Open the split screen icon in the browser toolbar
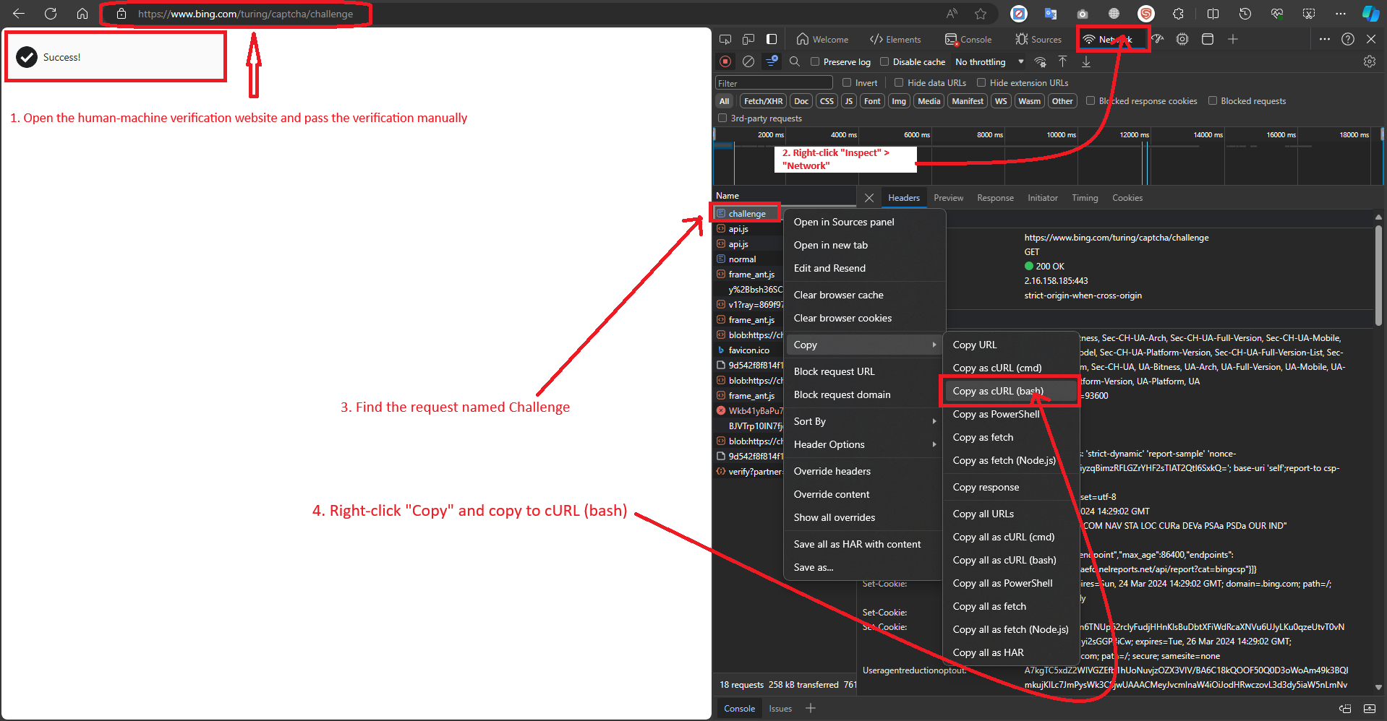This screenshot has height=721, width=1387. pos(1213,14)
